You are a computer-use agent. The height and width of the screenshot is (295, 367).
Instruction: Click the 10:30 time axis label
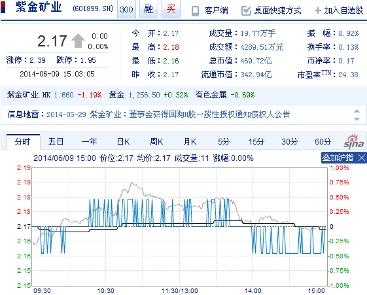[105, 291]
